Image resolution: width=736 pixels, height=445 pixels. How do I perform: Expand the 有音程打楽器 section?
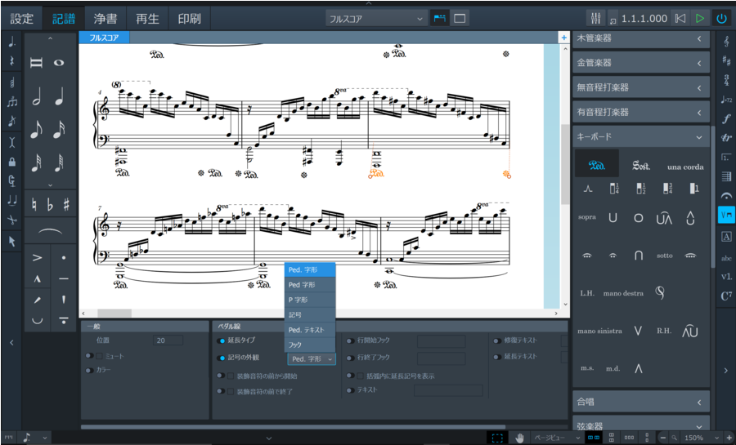point(640,113)
